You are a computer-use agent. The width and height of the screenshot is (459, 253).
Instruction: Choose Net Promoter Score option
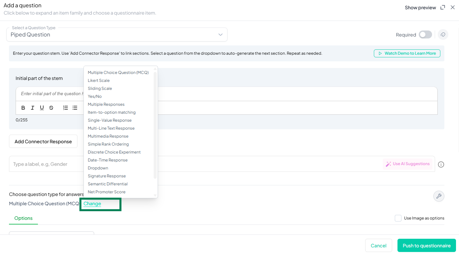tap(107, 192)
